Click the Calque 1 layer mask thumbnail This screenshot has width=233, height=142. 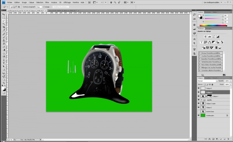click(x=209, y=96)
